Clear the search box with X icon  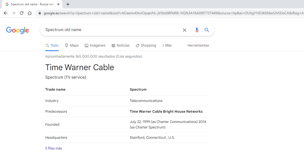coord(185,30)
